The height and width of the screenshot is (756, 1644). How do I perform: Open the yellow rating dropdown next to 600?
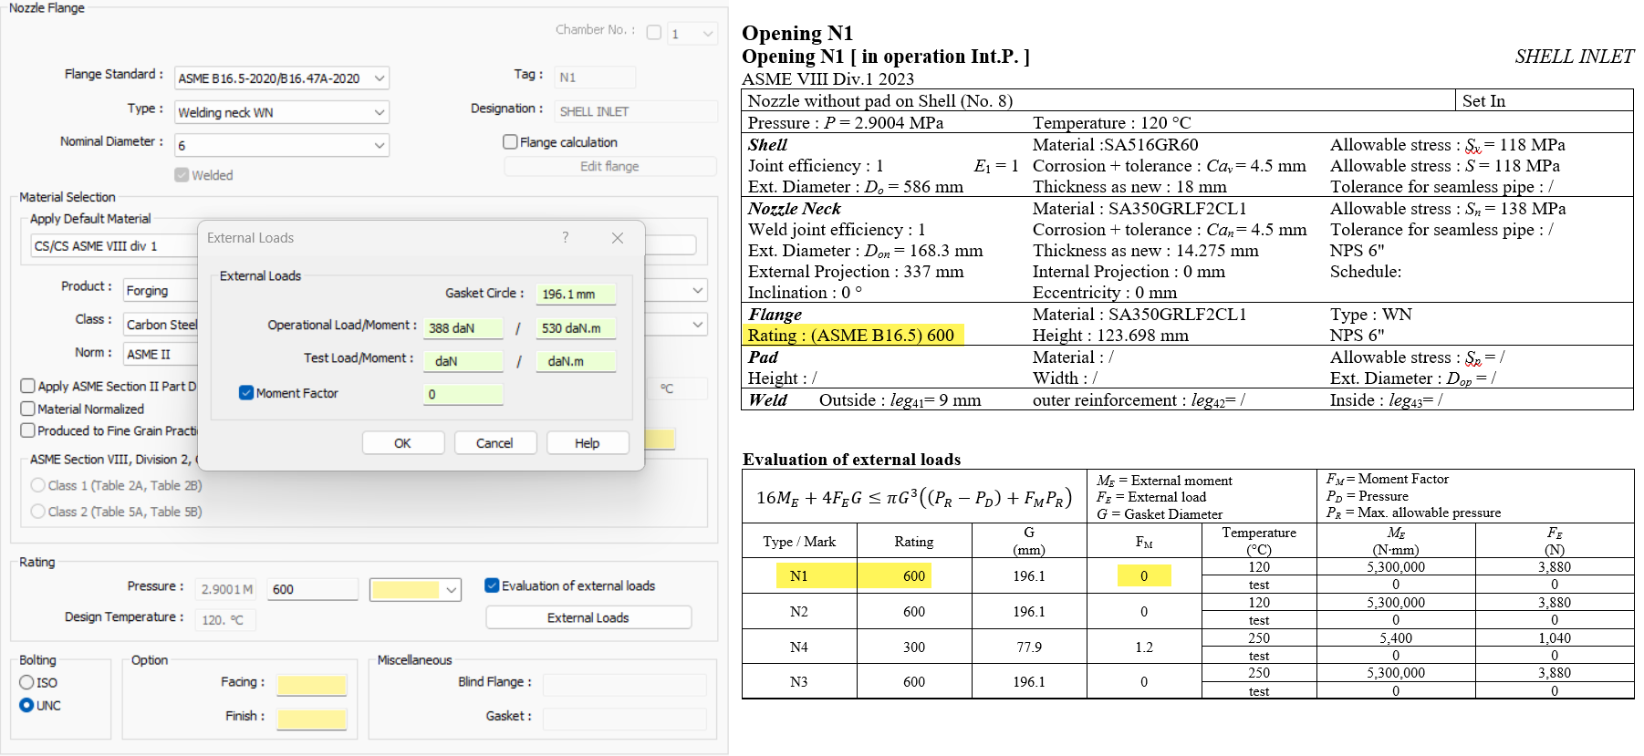click(415, 589)
